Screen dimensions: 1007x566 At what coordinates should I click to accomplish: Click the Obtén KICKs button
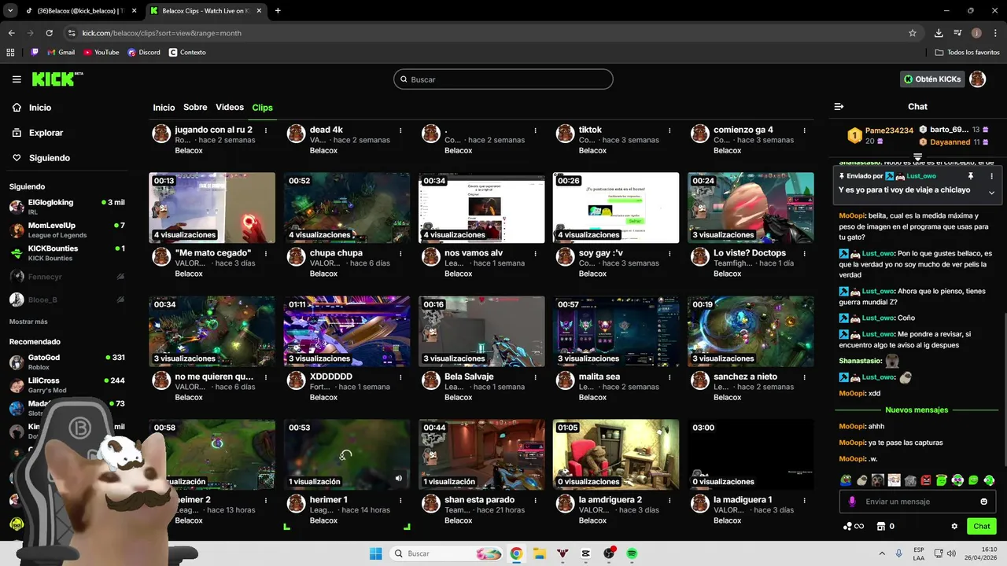pyautogui.click(x=932, y=79)
